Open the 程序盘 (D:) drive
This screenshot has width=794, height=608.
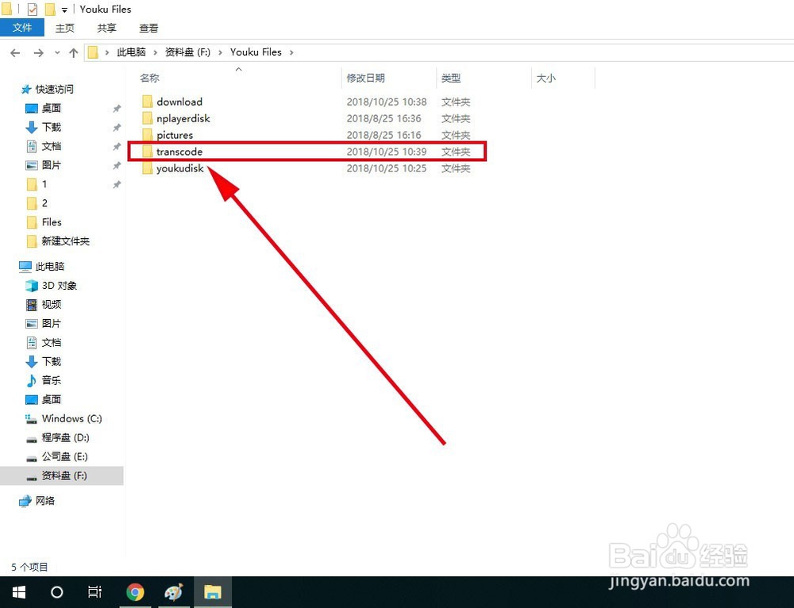pos(65,437)
